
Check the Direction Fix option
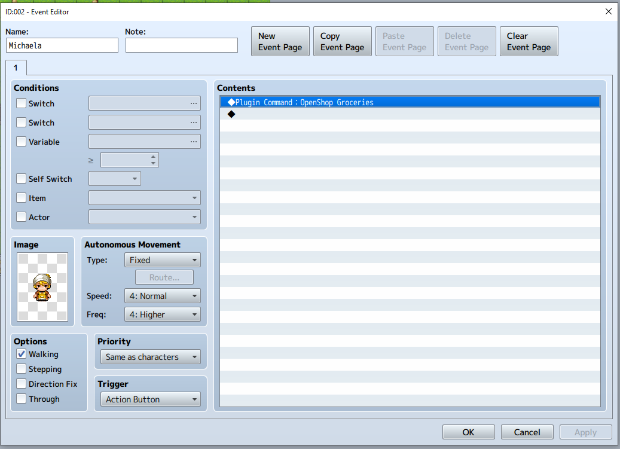[x=22, y=384]
